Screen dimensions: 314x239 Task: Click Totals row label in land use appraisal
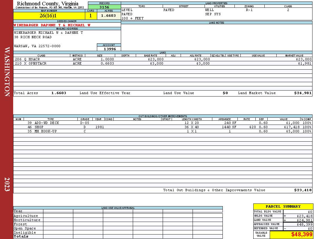(21, 236)
